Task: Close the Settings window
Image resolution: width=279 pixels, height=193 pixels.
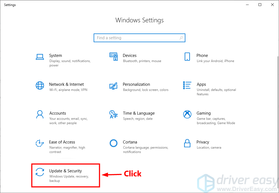Action: coord(272,5)
